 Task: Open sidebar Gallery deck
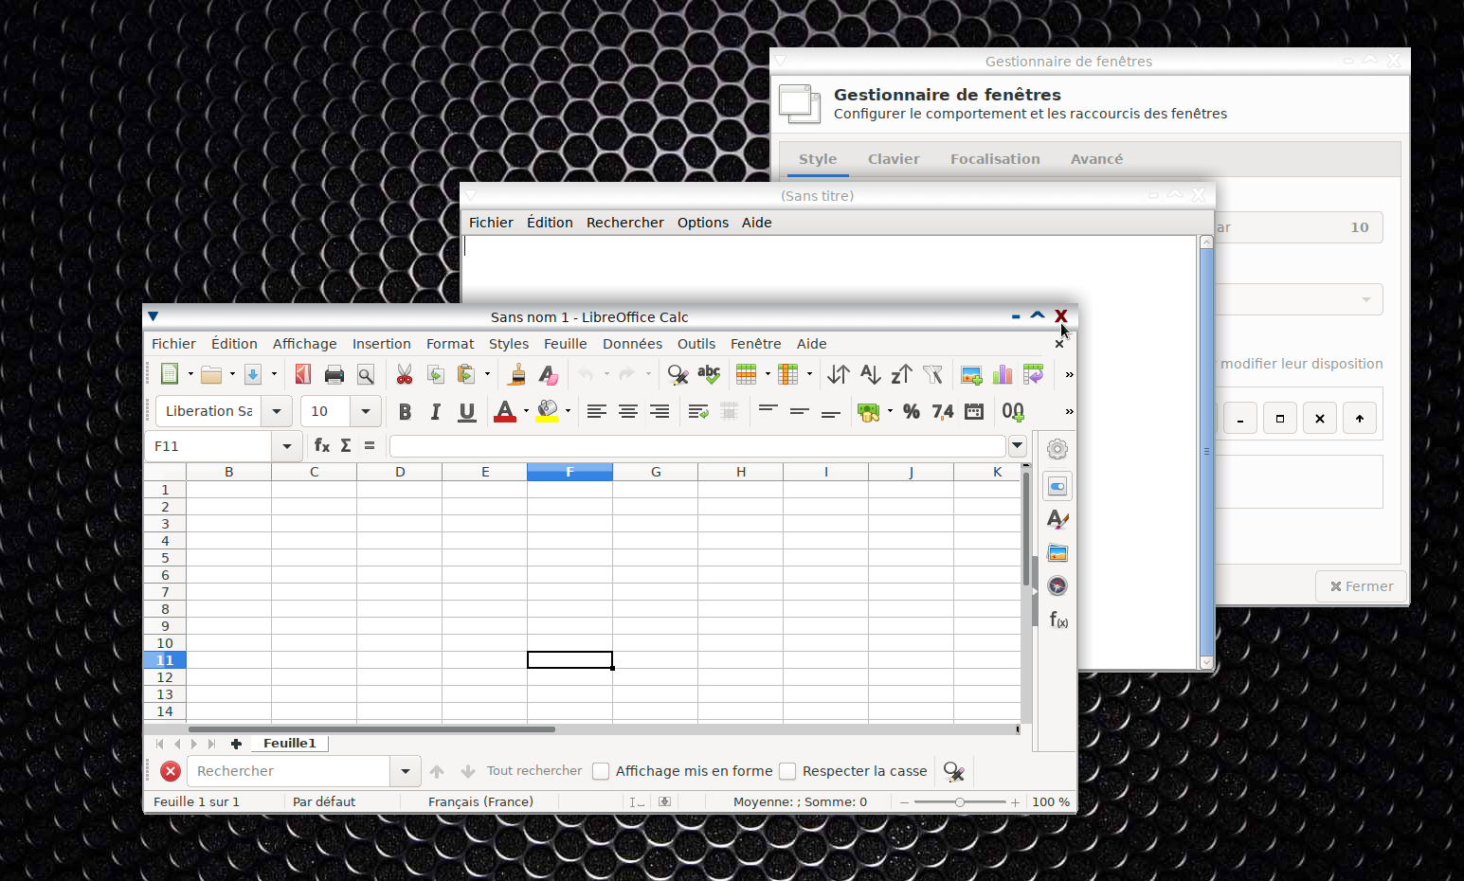coord(1057,552)
